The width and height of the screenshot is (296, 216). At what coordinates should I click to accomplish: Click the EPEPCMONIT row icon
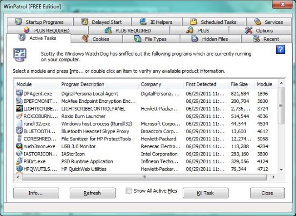click(19, 101)
